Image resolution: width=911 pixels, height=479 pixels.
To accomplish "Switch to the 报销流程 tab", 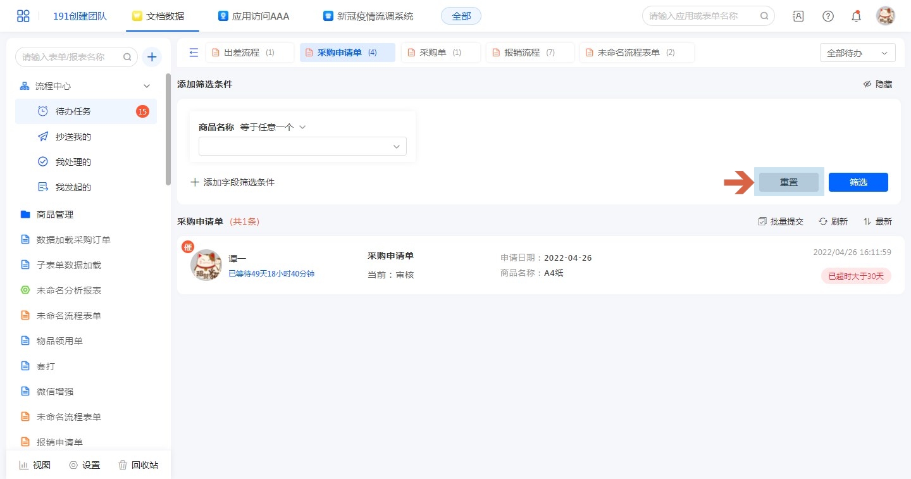I will [x=530, y=53].
